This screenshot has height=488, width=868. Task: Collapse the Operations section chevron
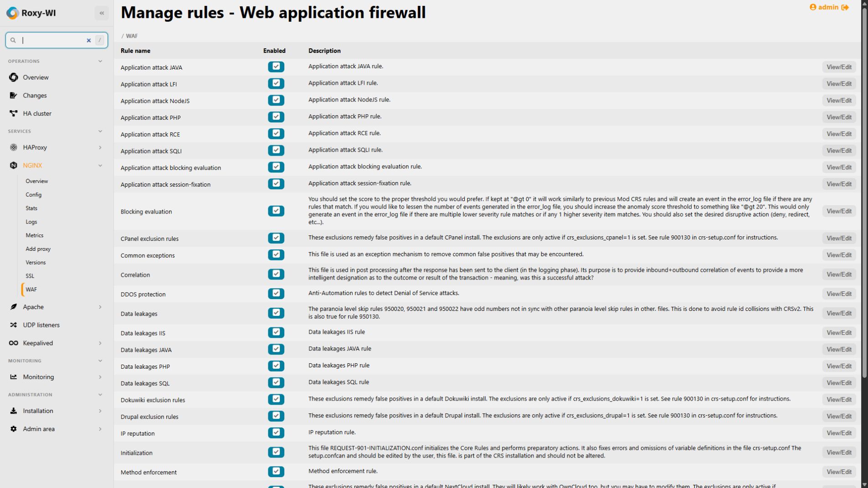coord(100,61)
